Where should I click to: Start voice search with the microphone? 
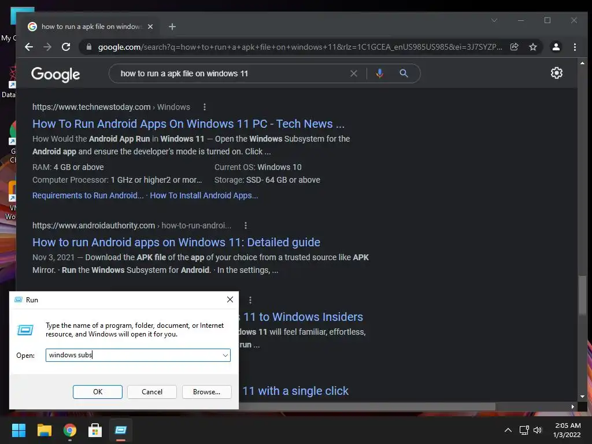pyautogui.click(x=380, y=73)
